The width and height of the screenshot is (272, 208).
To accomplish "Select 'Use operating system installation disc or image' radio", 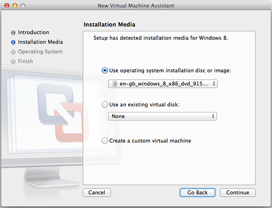I will coord(105,70).
